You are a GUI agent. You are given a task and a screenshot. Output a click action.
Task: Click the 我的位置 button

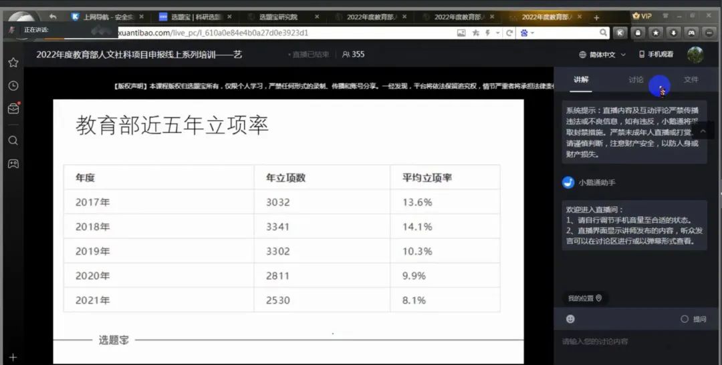coord(584,298)
